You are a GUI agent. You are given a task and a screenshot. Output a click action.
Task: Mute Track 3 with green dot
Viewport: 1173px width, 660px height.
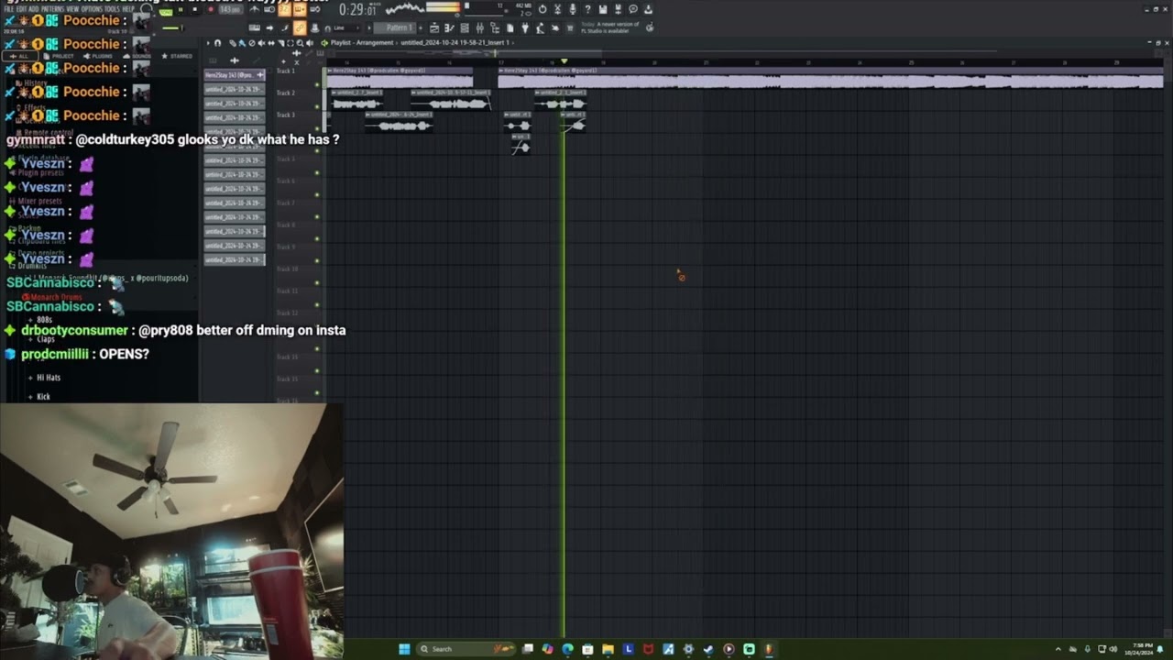[317, 129]
